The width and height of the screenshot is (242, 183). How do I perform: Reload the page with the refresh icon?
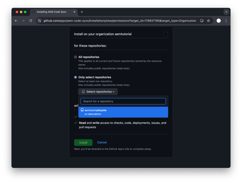pyautogui.click(x=31, y=21)
